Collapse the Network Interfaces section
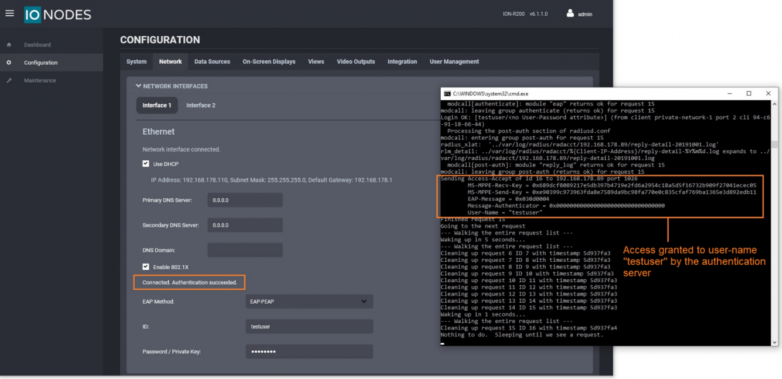 pos(139,86)
